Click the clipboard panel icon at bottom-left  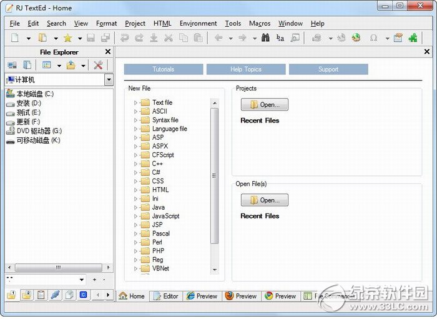tap(41, 295)
